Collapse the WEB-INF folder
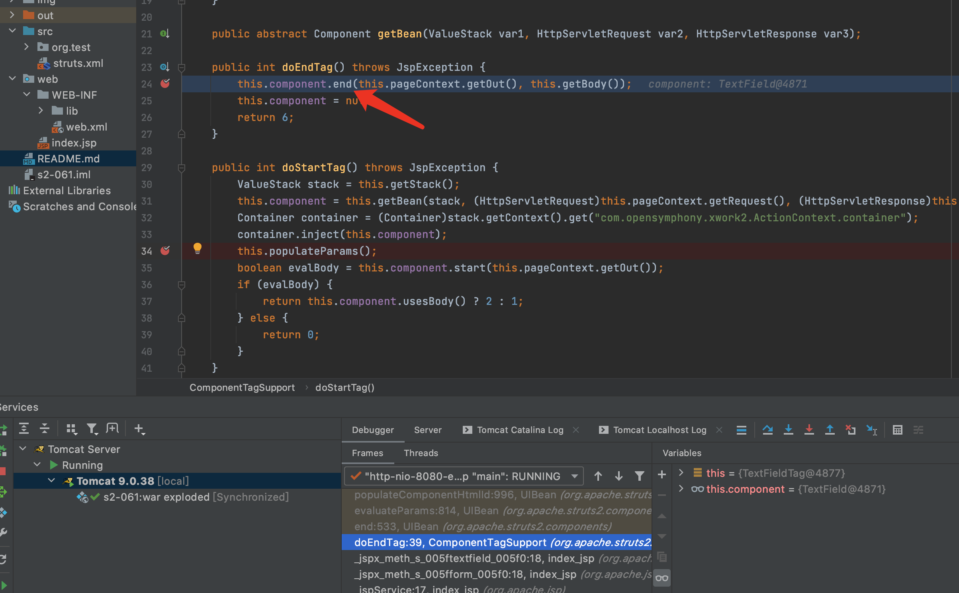959x593 pixels. [26, 95]
